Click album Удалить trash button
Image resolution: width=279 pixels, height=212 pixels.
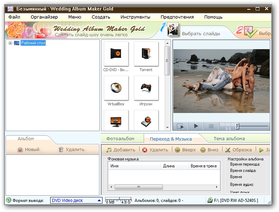pos(71,150)
